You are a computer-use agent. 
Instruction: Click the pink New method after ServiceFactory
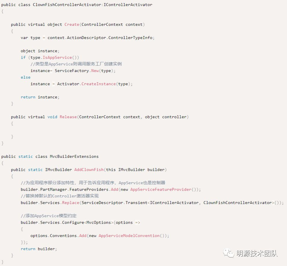click(x=95, y=71)
